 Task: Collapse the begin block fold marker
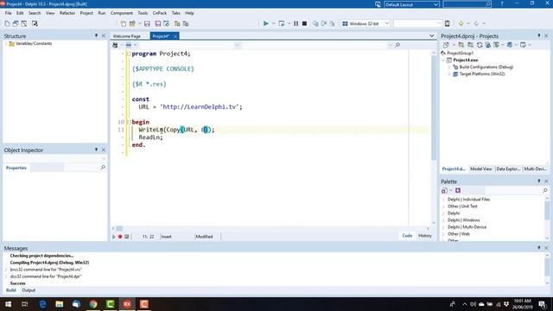129,122
